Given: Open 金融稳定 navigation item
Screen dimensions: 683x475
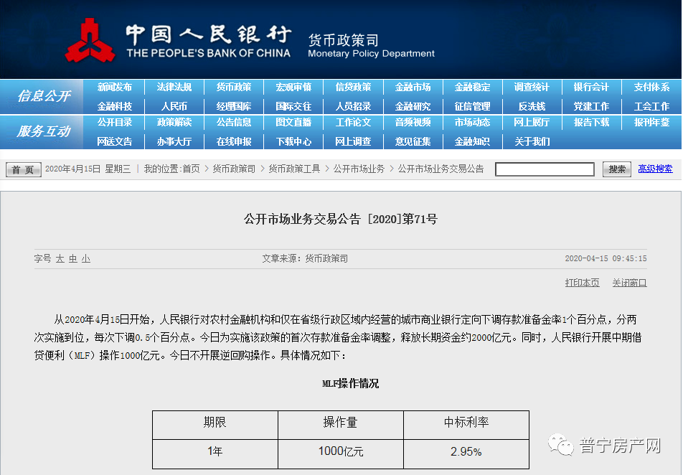Looking at the screenshot, I should (x=473, y=87).
